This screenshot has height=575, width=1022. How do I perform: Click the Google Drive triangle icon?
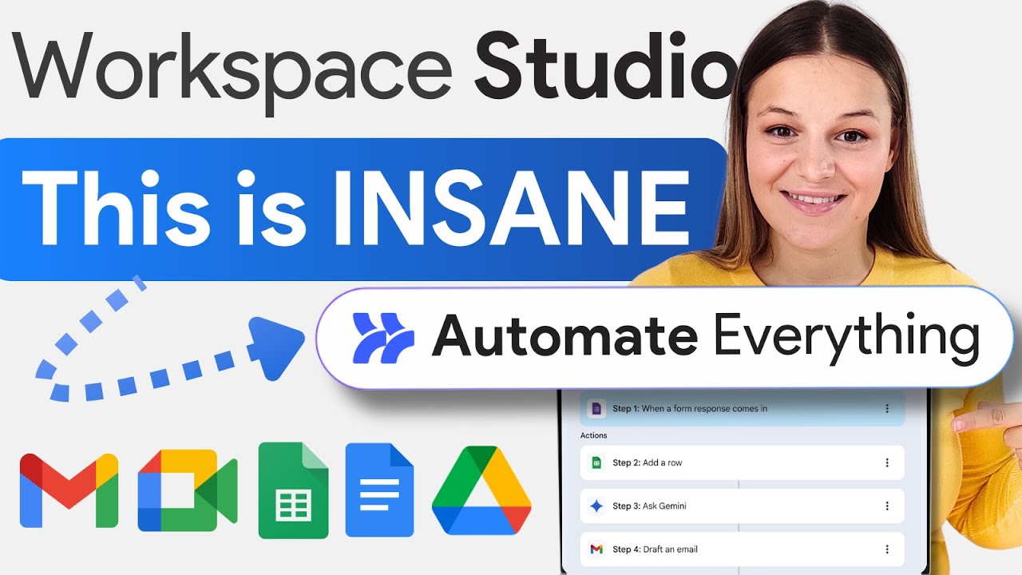[481, 490]
